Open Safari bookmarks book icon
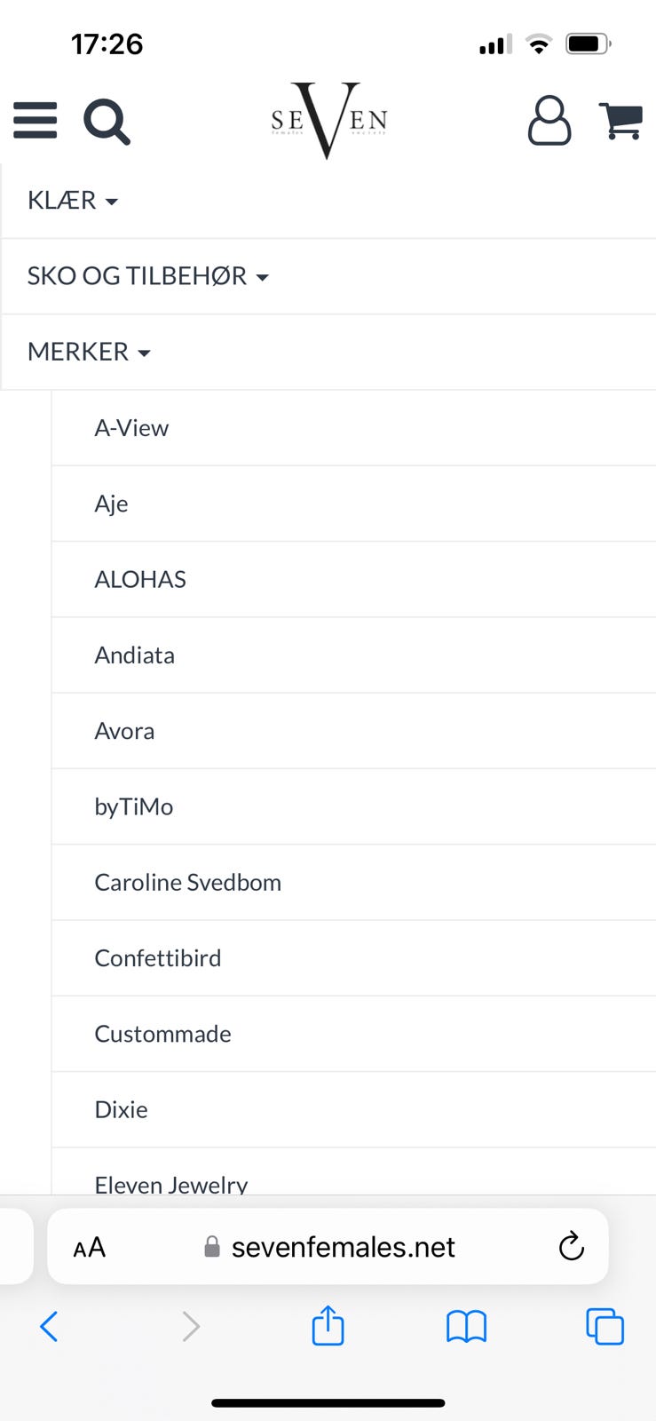Viewport: 656px width, 1421px height. 466,1327
